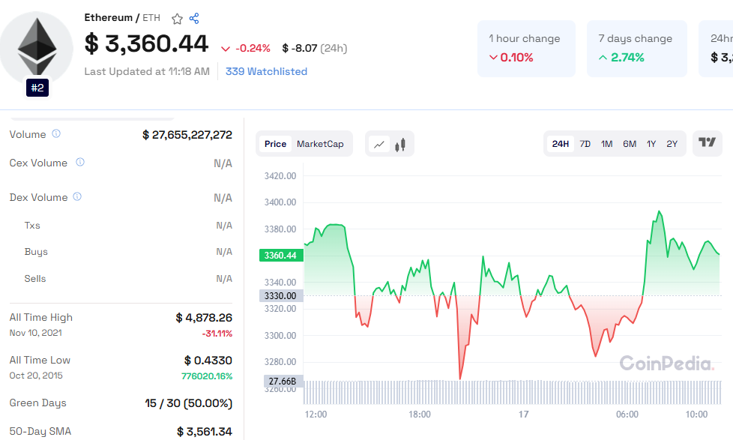This screenshot has width=733, height=440.
Task: Open TradingView chart mode icon
Action: [707, 142]
